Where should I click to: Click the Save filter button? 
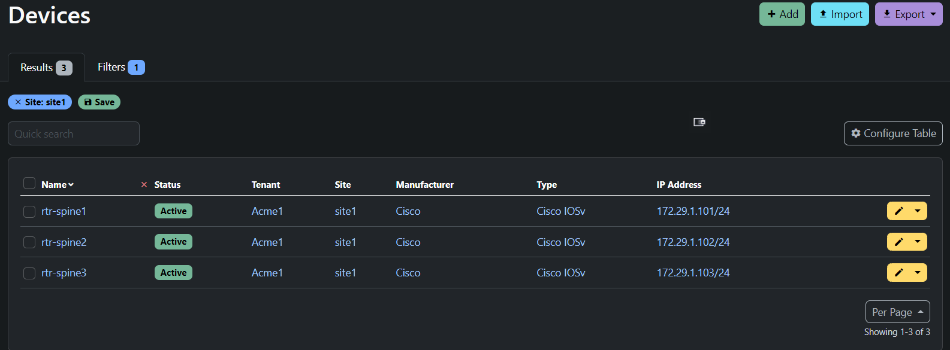click(99, 102)
